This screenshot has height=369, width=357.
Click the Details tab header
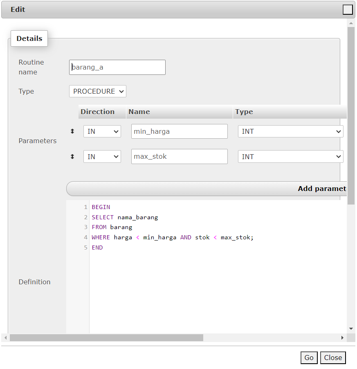point(29,38)
